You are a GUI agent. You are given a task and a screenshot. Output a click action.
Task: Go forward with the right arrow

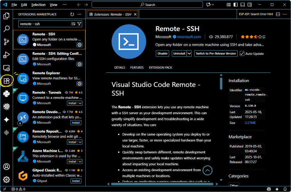tap(86, 5)
